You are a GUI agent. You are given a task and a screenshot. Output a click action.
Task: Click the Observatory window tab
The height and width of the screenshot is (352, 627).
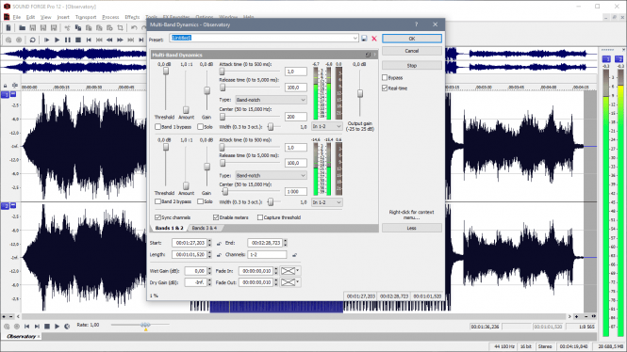tap(21, 336)
